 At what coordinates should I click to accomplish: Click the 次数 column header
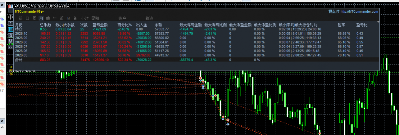coord(84,25)
